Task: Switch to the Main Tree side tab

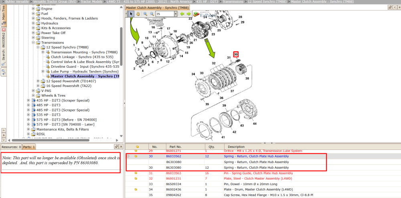Action: tap(4, 15)
